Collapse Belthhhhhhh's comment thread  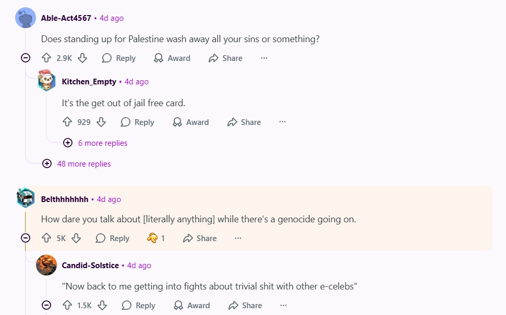[26, 238]
